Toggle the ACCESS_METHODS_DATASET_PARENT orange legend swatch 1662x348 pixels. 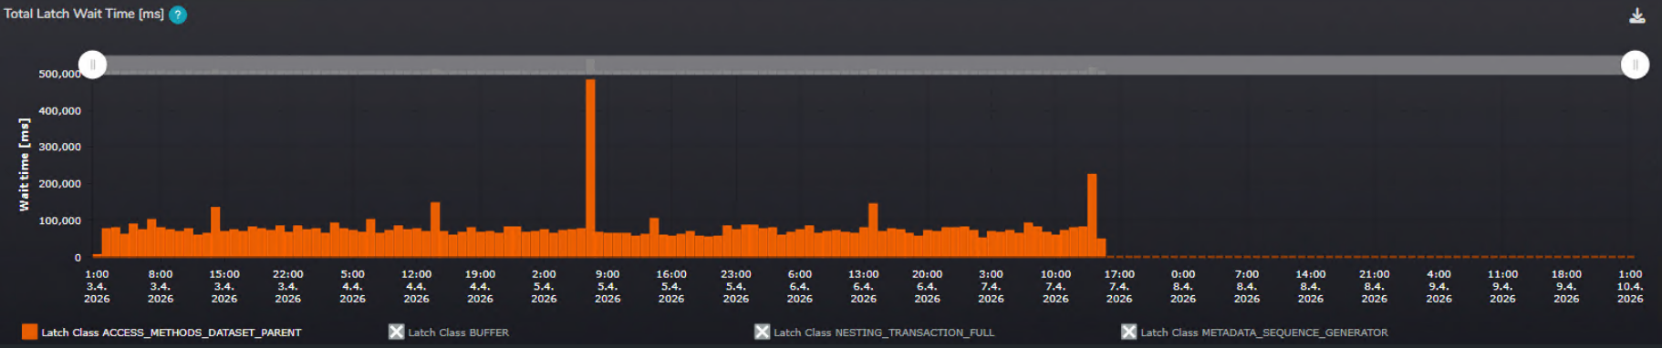30,332
